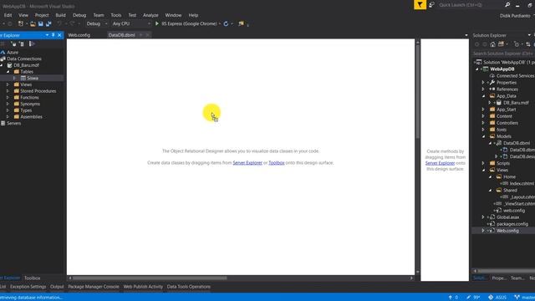Click the feedback icon beside Quick Launch

click(x=431, y=5)
